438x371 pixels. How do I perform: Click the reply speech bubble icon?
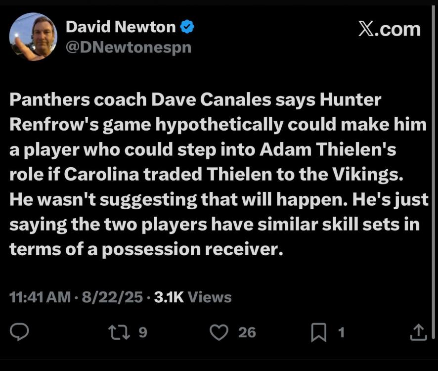(19, 332)
